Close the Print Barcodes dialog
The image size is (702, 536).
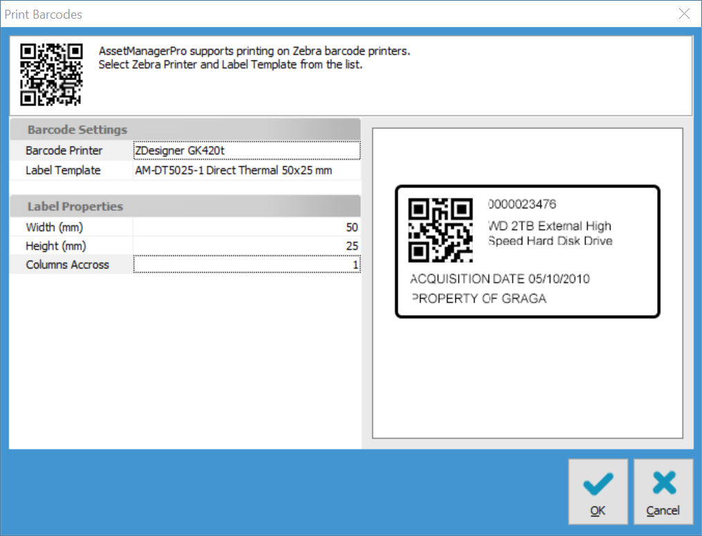(684, 14)
